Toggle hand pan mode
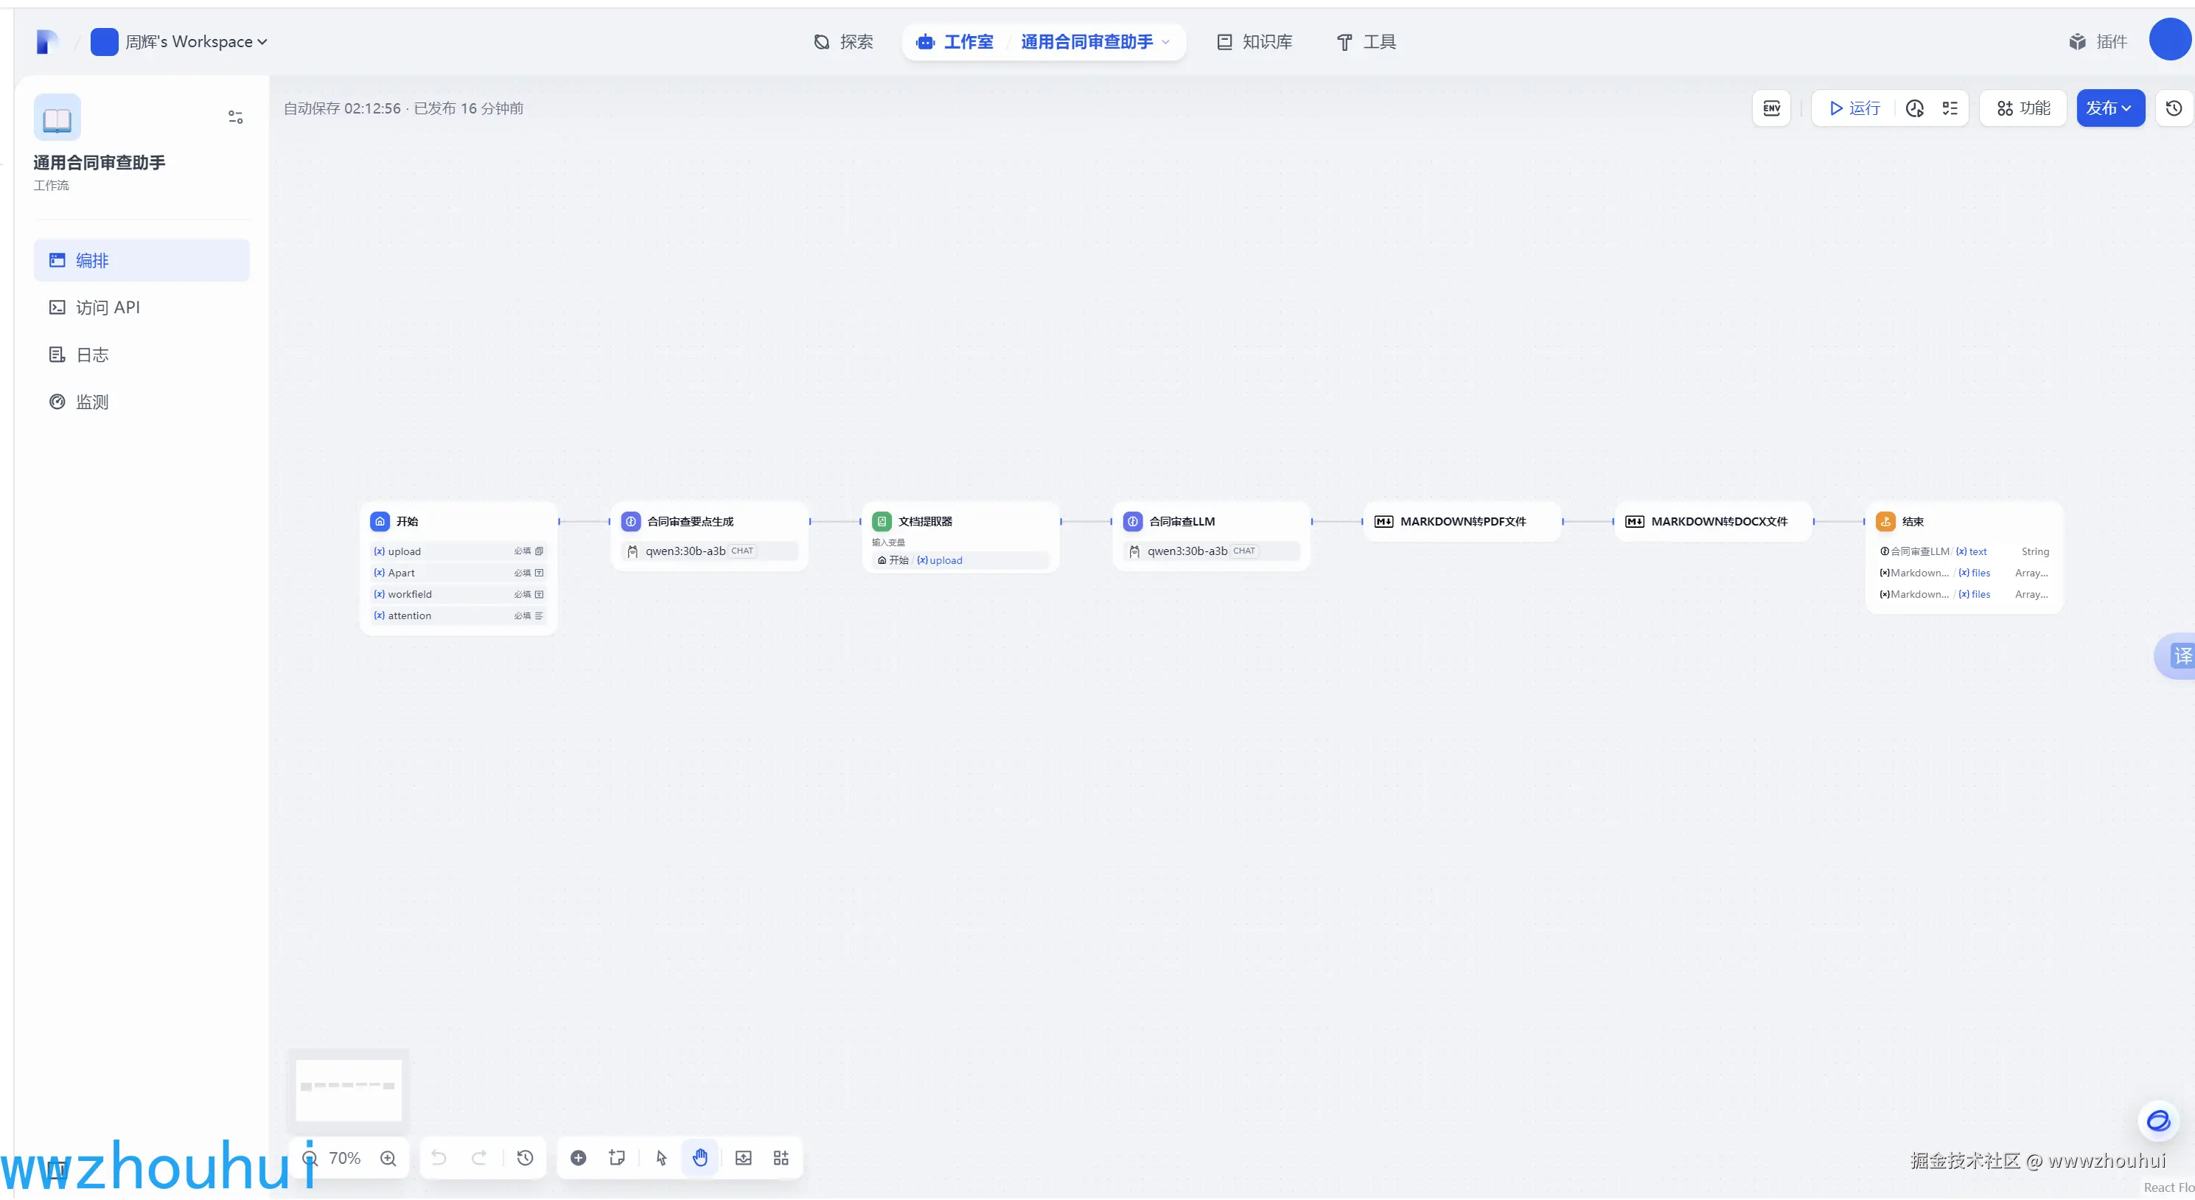The height and width of the screenshot is (1200, 2195). click(x=699, y=1158)
